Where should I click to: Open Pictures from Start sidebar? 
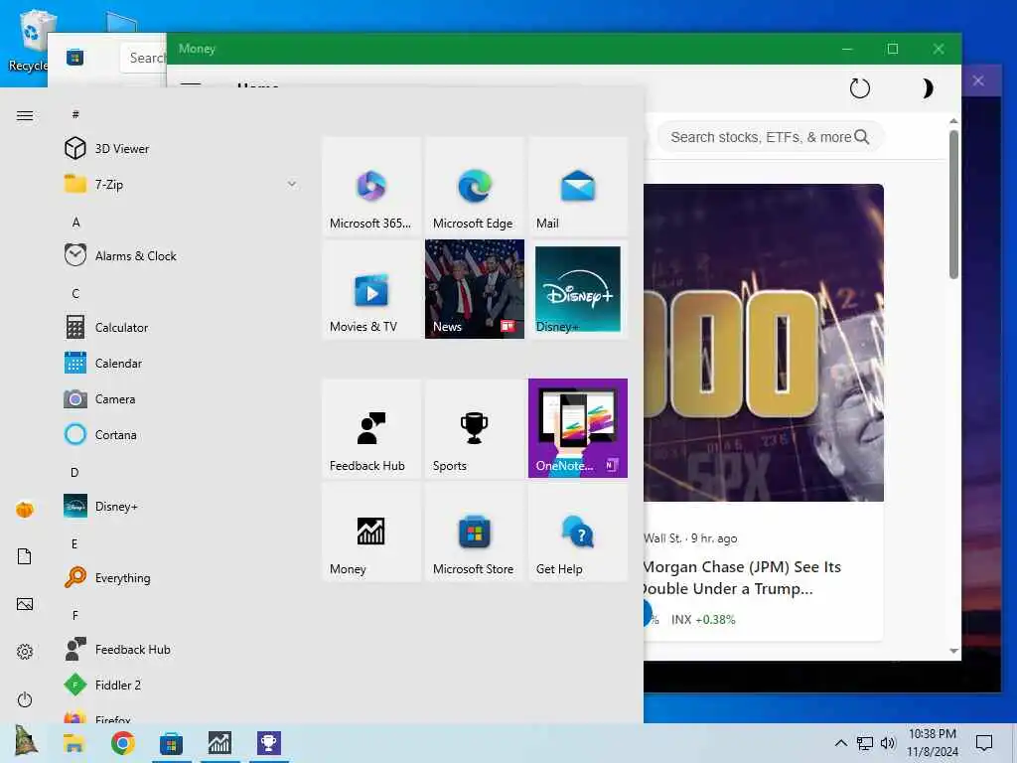[x=25, y=604]
